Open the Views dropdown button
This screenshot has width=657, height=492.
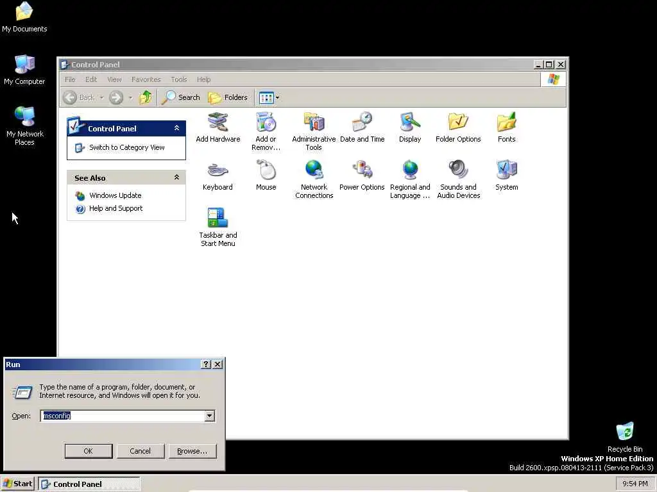pos(269,98)
